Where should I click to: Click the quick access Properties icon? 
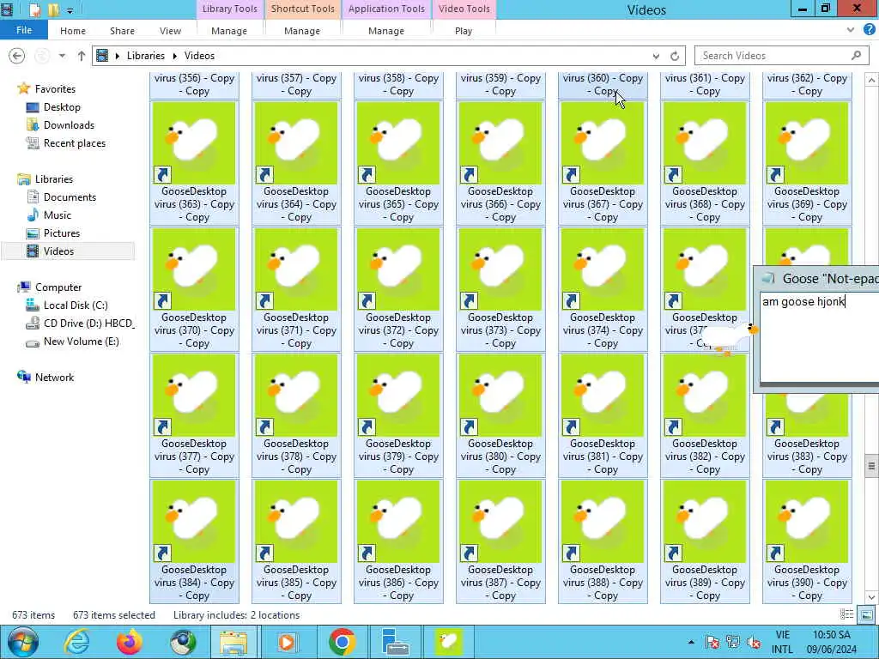click(x=34, y=9)
